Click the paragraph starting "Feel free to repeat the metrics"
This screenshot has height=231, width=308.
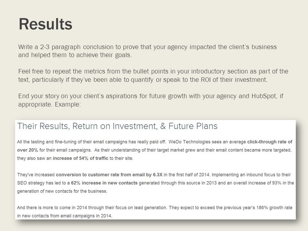pos(153,75)
